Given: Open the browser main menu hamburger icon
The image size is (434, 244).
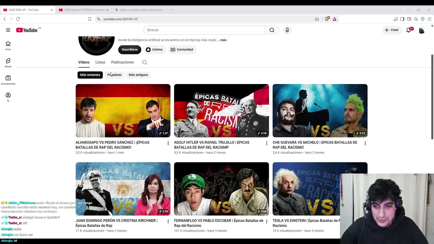Looking at the screenshot, I should tap(429, 19).
